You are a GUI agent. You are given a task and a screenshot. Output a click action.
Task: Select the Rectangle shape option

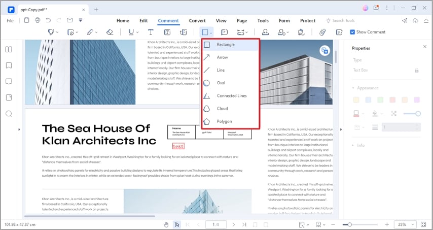231,45
